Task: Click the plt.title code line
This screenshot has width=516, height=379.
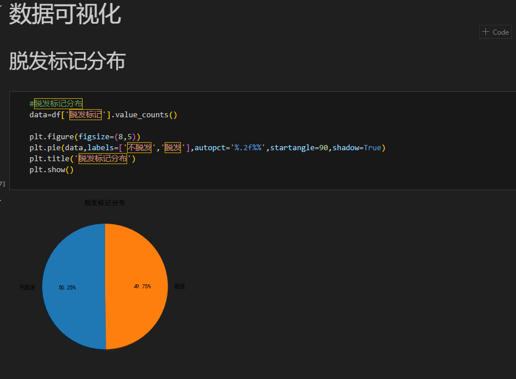Action: click(x=82, y=158)
